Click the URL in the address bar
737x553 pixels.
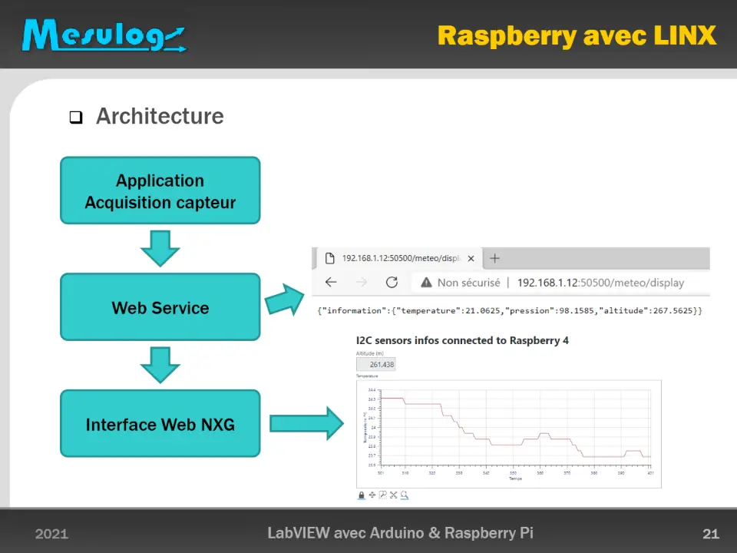tap(600, 283)
